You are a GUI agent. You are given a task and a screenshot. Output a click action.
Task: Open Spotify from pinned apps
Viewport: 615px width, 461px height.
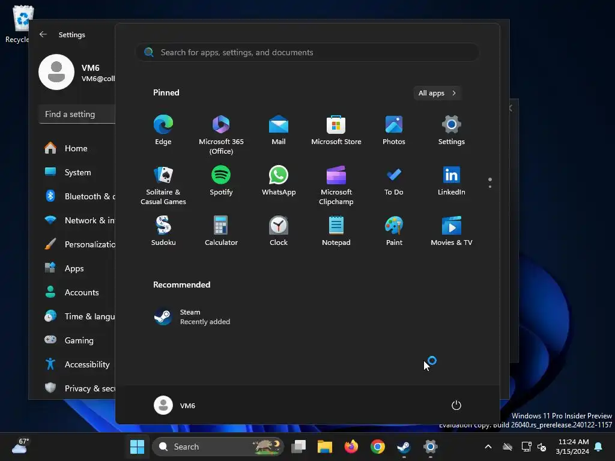coord(221,181)
